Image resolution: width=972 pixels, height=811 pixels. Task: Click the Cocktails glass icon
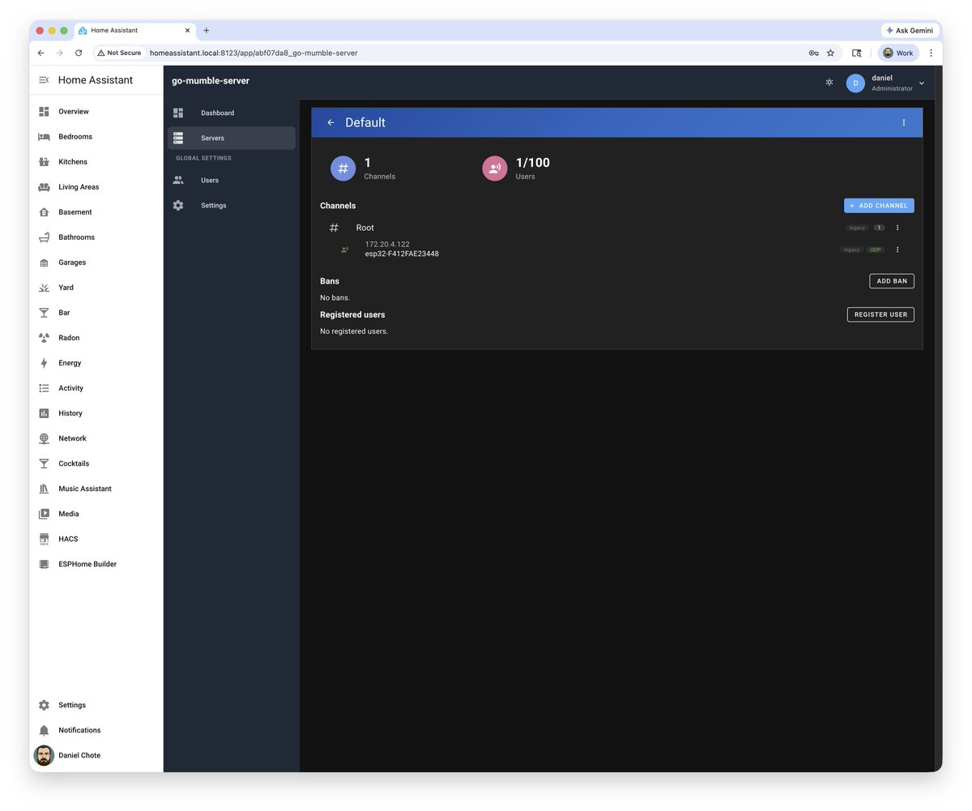44,463
